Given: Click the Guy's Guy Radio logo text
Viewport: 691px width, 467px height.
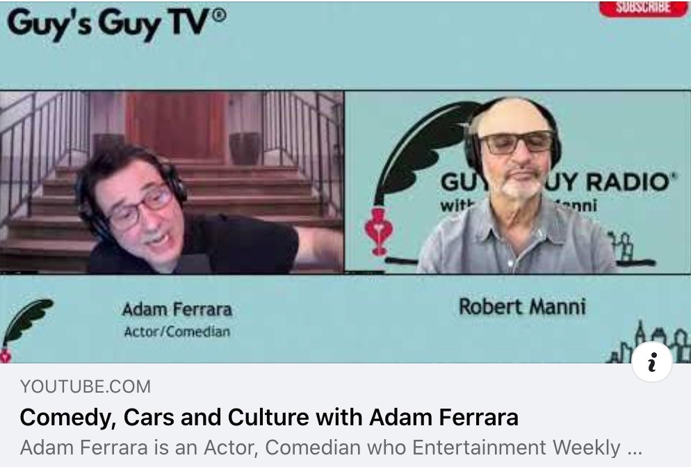Looking at the screenshot, I should pyautogui.click(x=558, y=182).
